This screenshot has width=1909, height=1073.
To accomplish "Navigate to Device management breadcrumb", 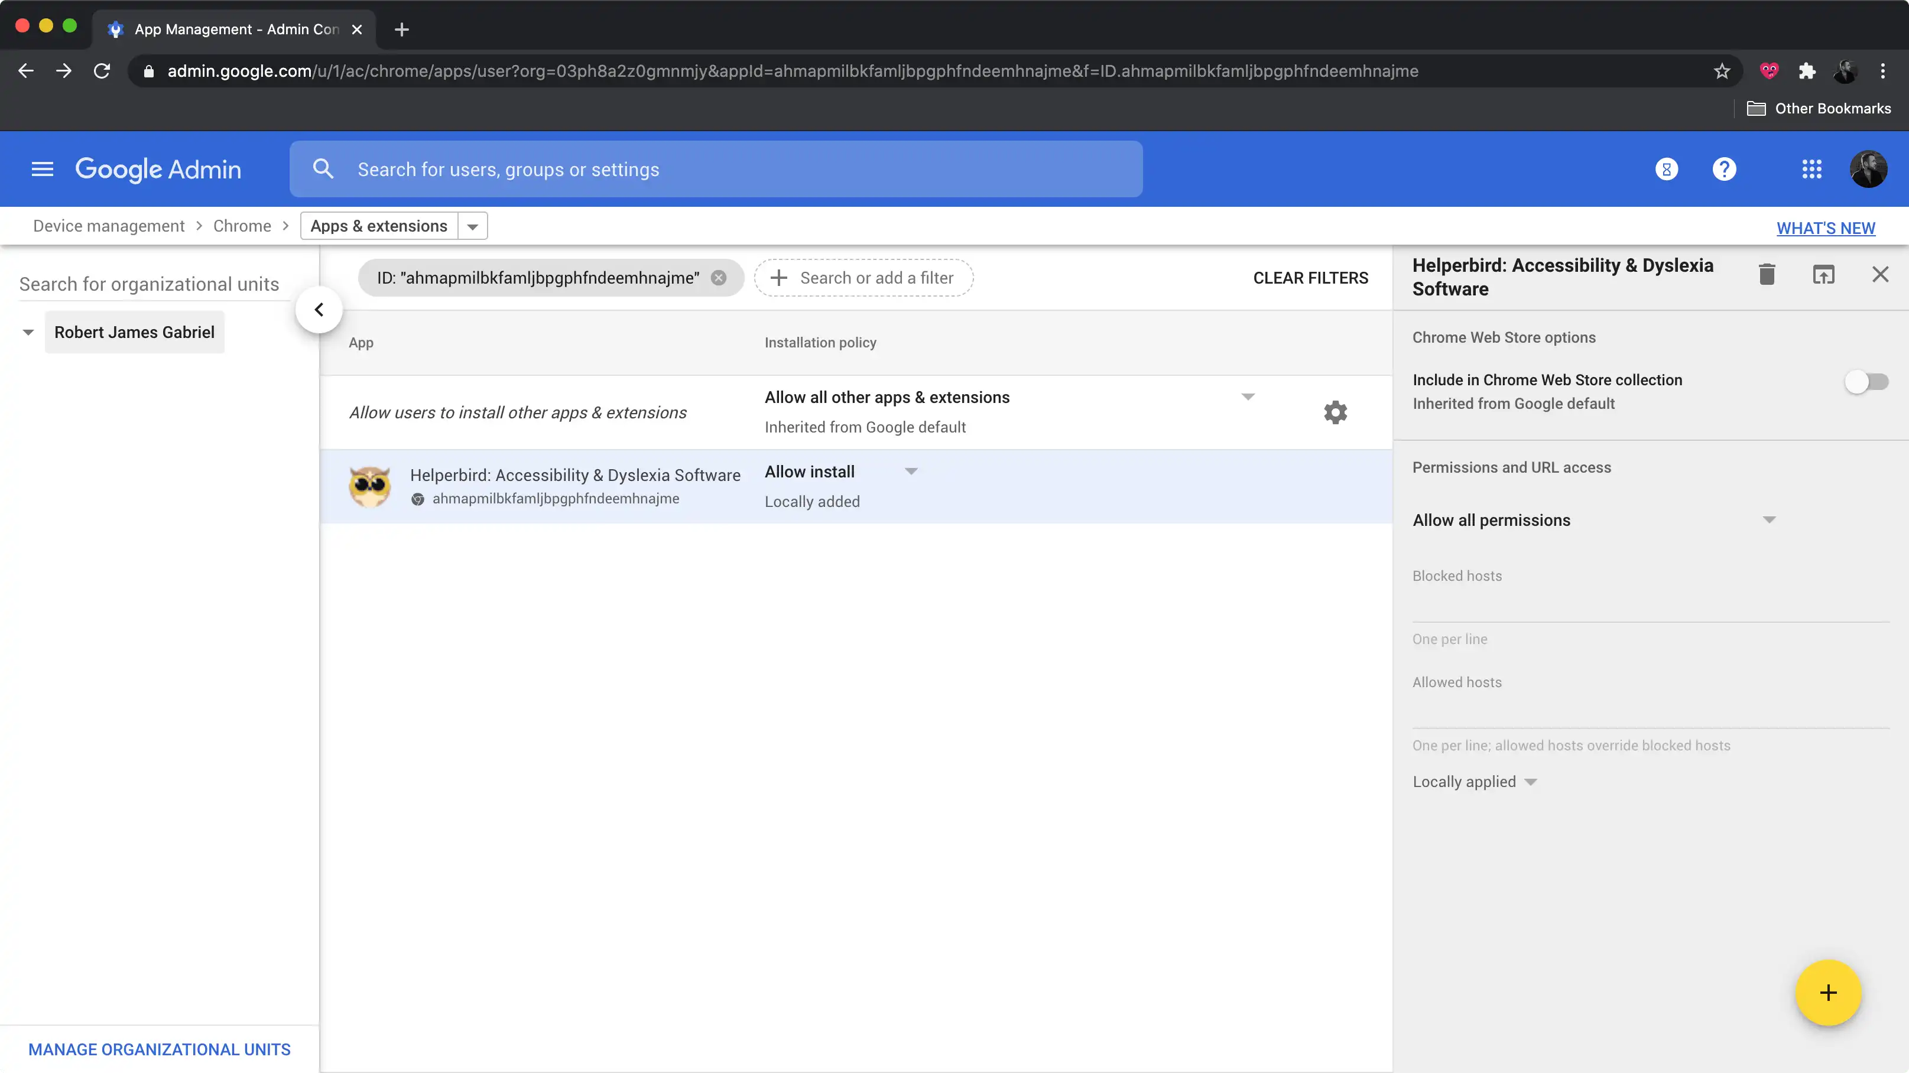I will [x=109, y=226].
